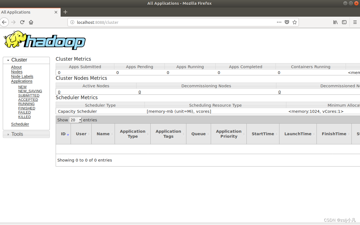The height and width of the screenshot is (225, 360).
Task: Click the [memory-mb (unit=Mi), vcores] value
Action: pos(179,111)
